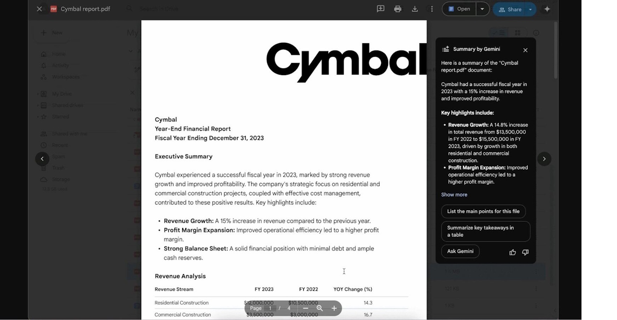
Task: Click 'Summarize key takeaways in a table'
Action: [485, 231]
